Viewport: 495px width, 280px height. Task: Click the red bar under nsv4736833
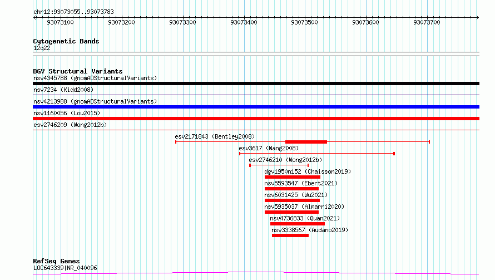(298, 224)
